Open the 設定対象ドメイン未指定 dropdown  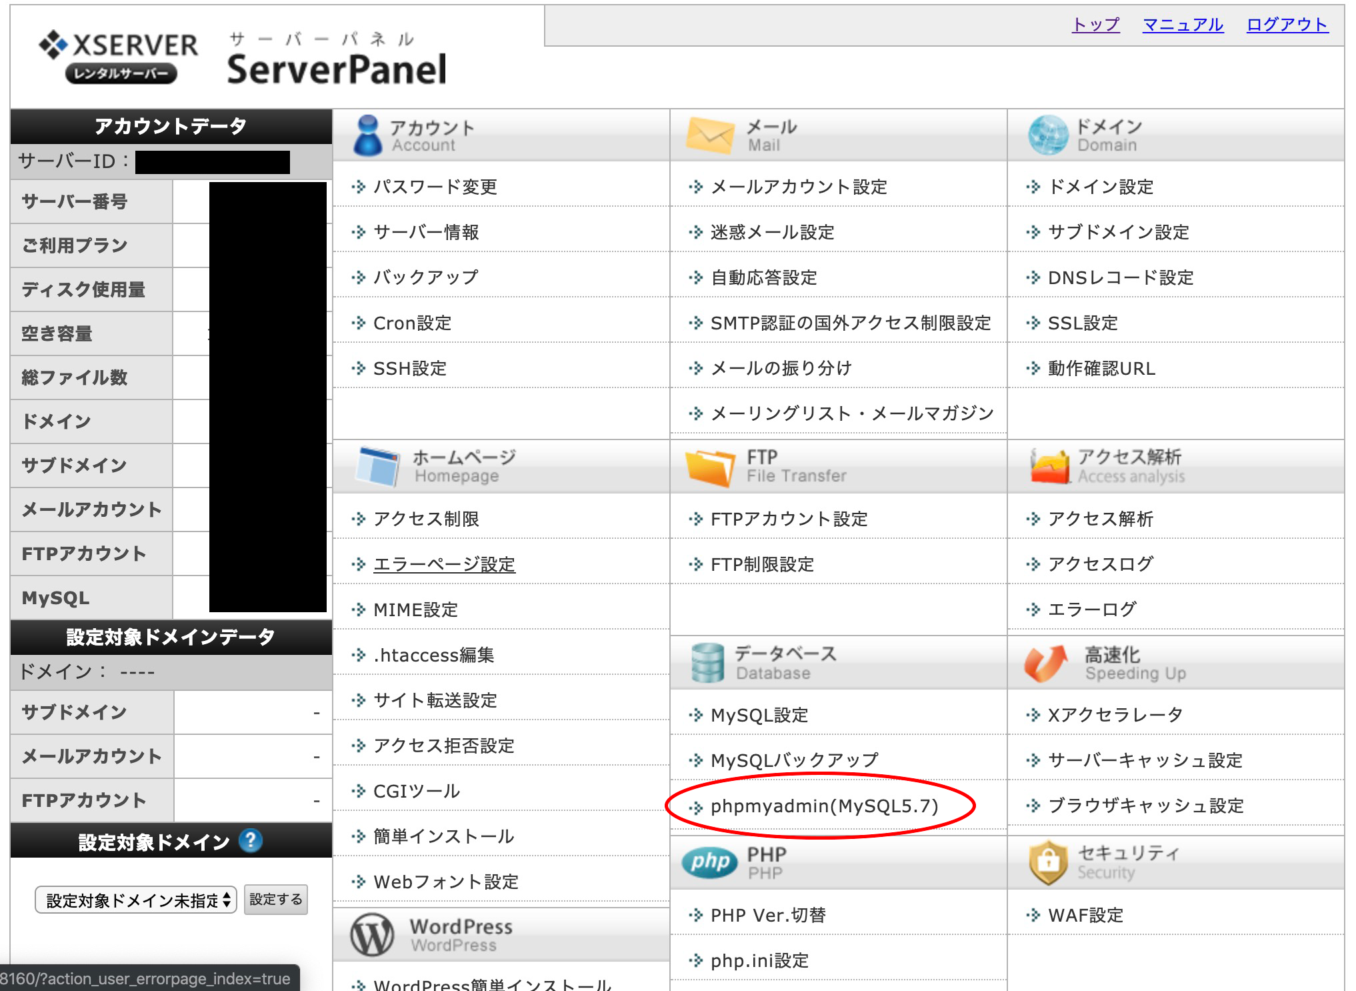(137, 900)
